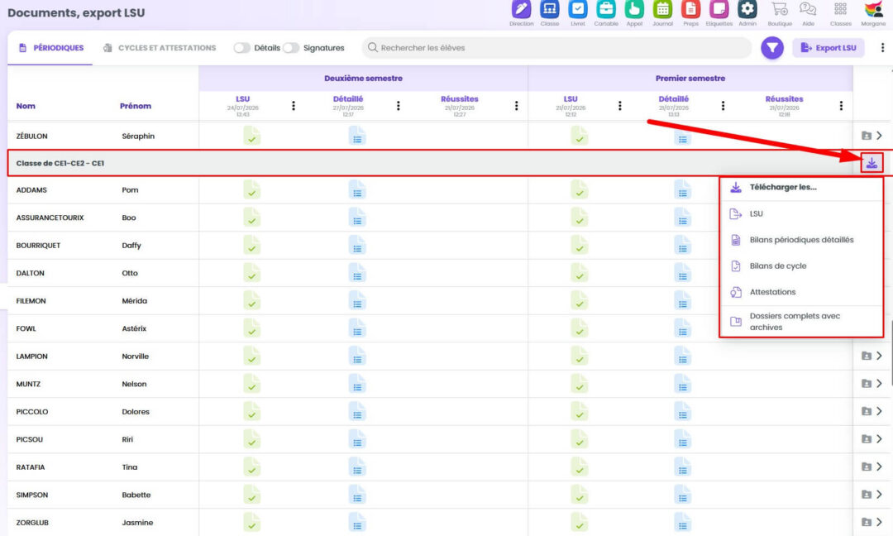Open LAMPION Norville's folder icon
This screenshot has height=536, width=893.
tap(867, 356)
